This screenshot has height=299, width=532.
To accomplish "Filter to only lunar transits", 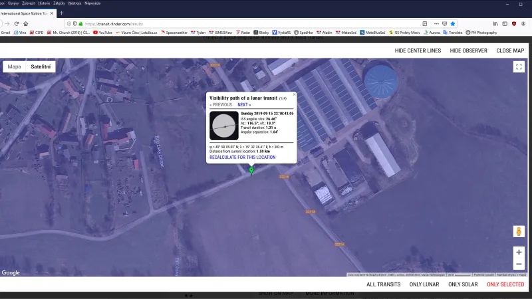I will point(425,284).
